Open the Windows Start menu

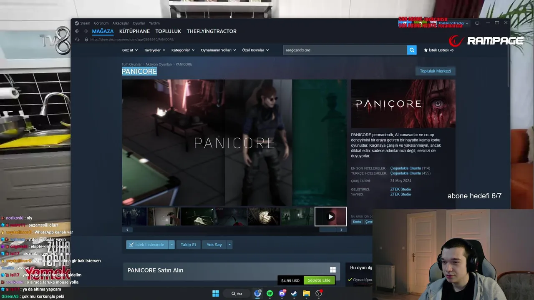tap(216, 293)
